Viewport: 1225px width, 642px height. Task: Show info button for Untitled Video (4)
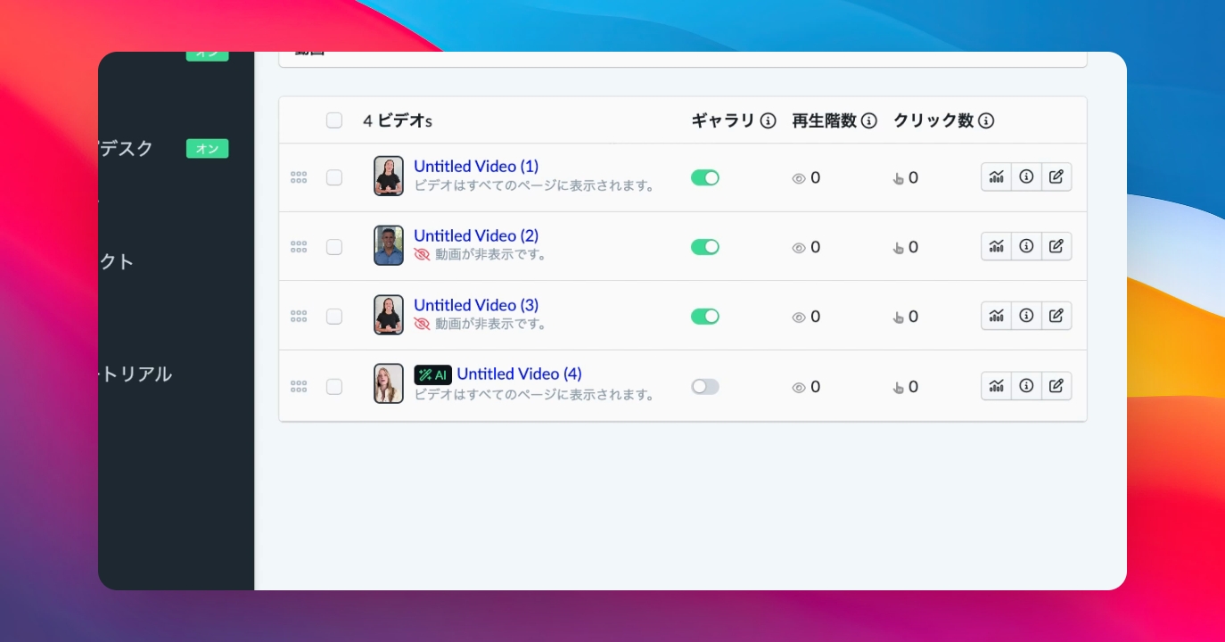click(1026, 385)
